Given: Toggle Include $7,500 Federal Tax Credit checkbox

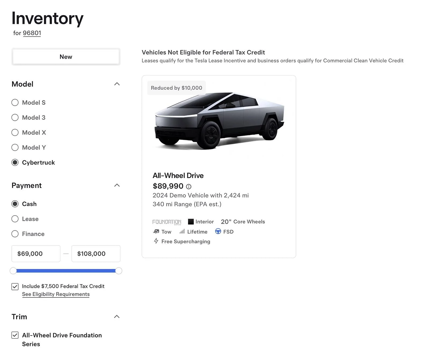Looking at the screenshot, I should 15,287.
